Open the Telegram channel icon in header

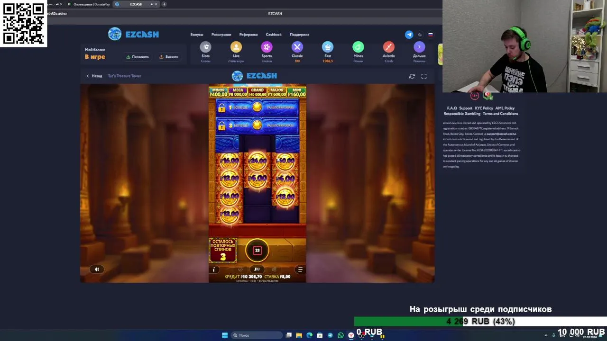(409, 35)
